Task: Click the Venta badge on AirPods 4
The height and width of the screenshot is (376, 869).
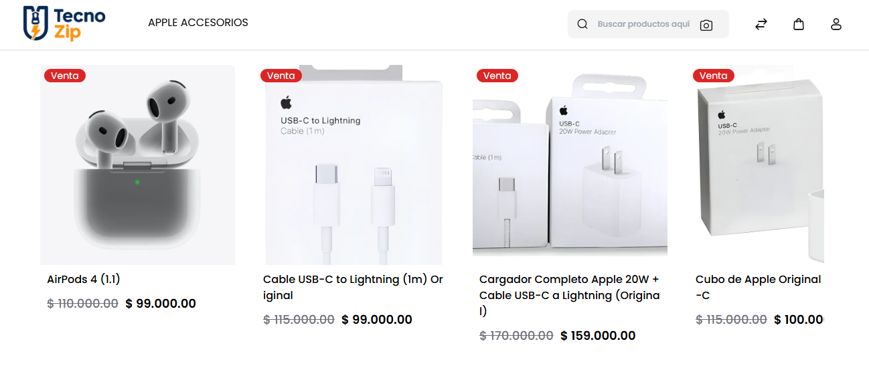Action: (x=65, y=76)
